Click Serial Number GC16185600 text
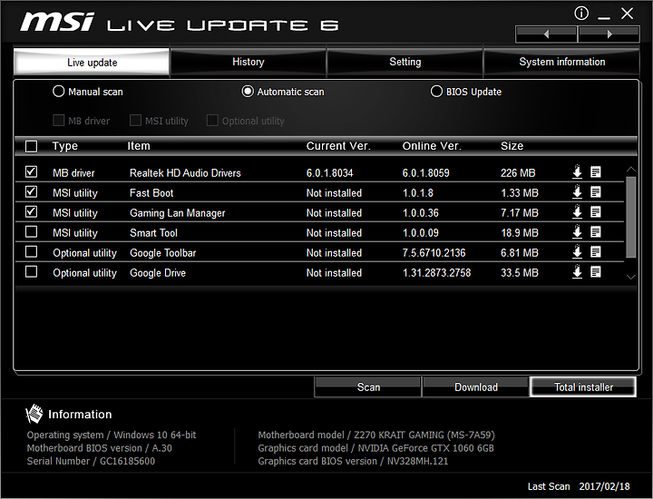 pos(91,461)
